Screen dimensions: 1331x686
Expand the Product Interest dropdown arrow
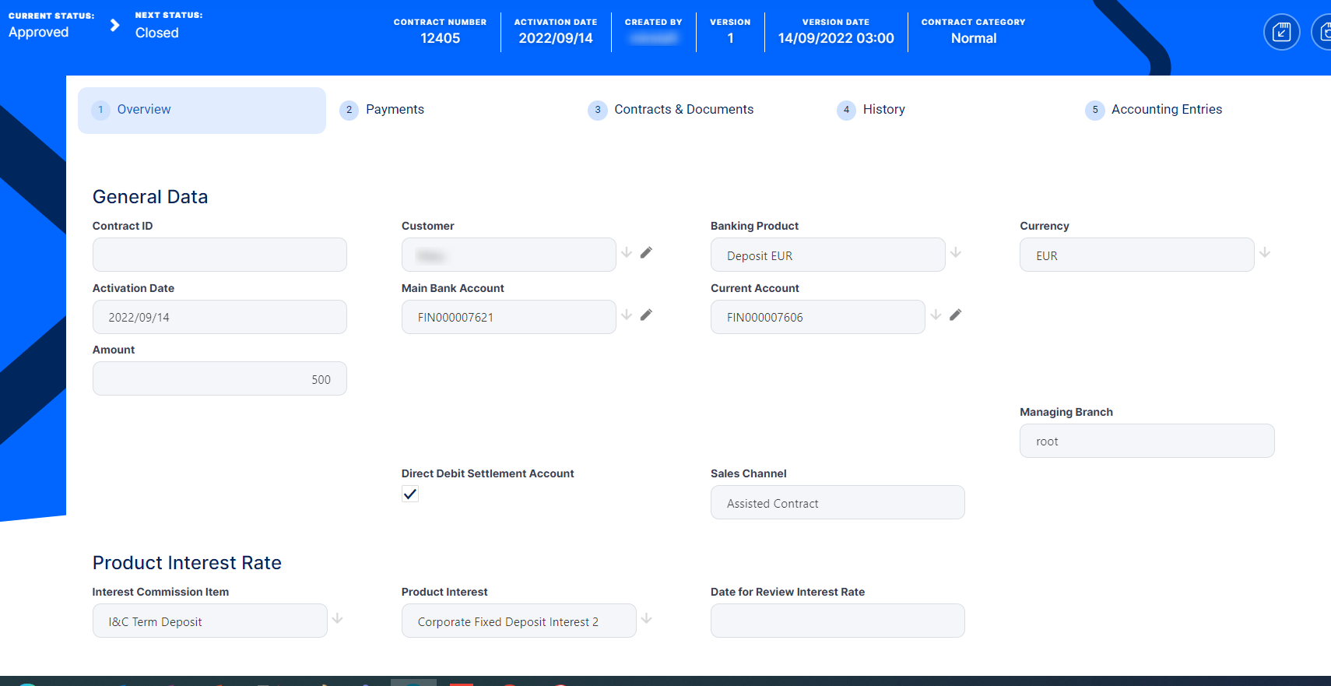click(x=646, y=618)
